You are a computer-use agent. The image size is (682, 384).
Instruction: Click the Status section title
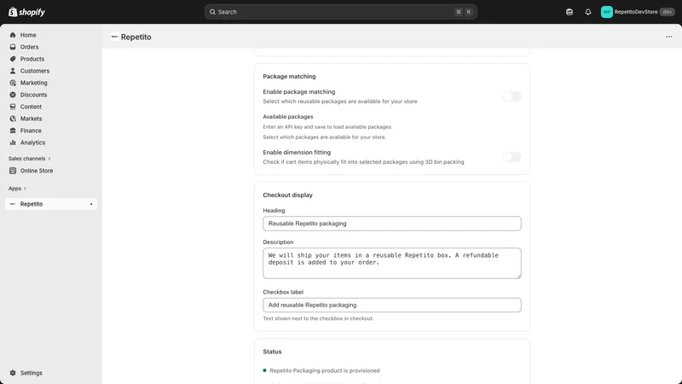272,352
